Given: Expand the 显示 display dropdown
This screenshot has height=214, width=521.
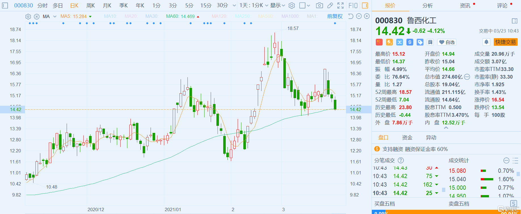Looking at the screenshot, I should [x=277, y=5].
